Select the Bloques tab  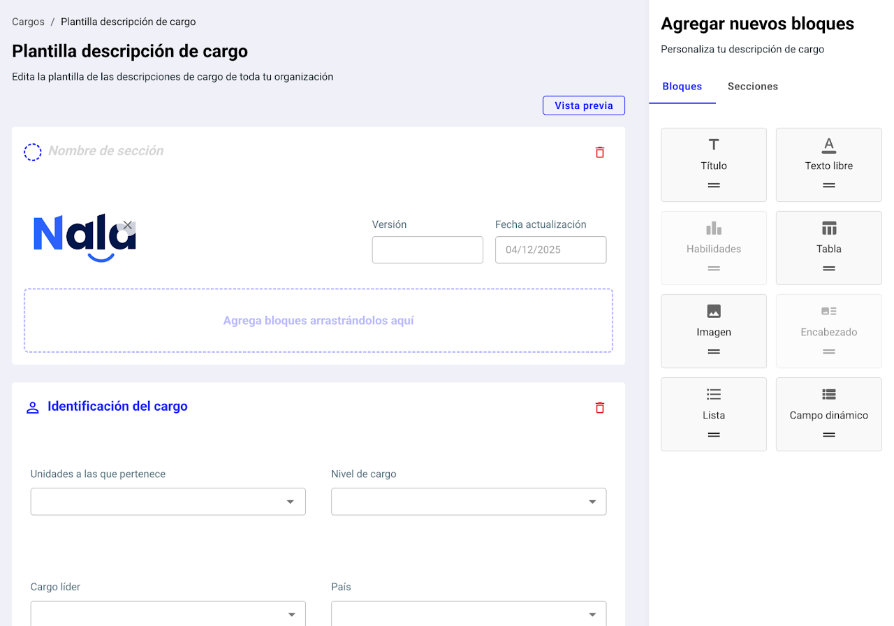pos(682,87)
